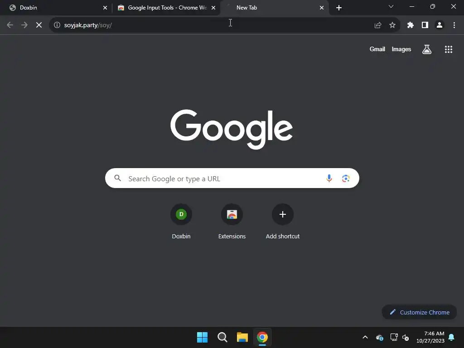Open the notifications bell icon
This screenshot has width=464, height=348.
[452, 337]
